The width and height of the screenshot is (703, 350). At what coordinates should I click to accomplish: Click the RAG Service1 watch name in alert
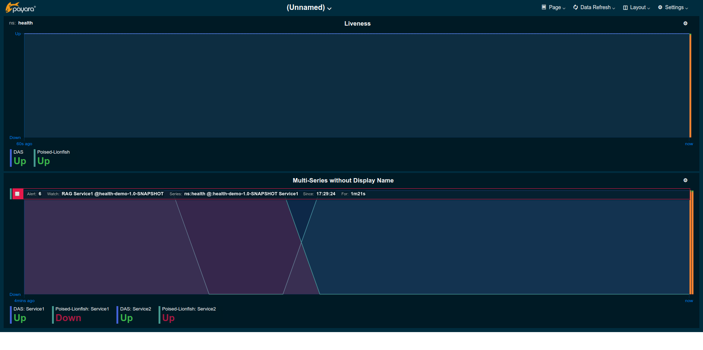click(x=112, y=194)
